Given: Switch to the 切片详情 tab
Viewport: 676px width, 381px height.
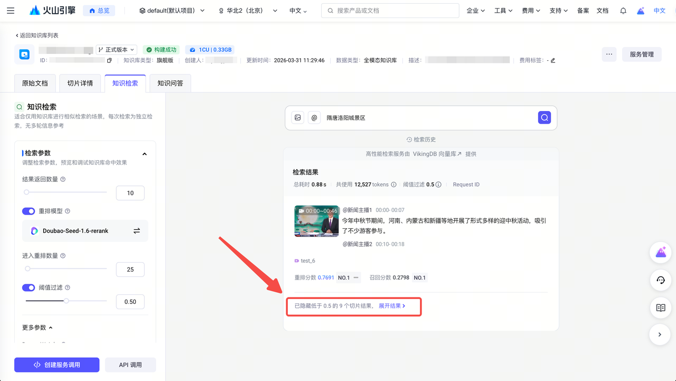Looking at the screenshot, I should [x=80, y=83].
